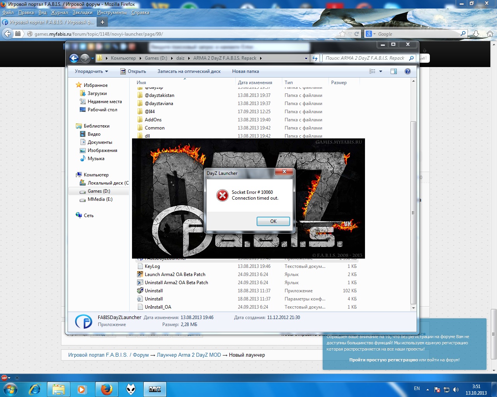This screenshot has width=497, height=397.
Task: Click the Explorer help icon
Action: pos(408,71)
